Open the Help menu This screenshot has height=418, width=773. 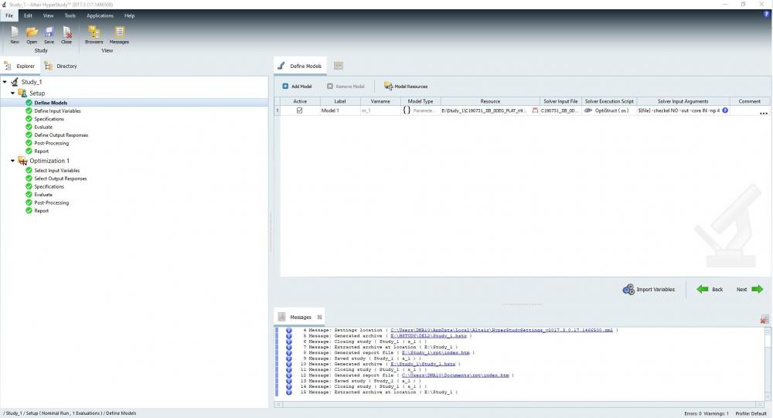tap(129, 15)
